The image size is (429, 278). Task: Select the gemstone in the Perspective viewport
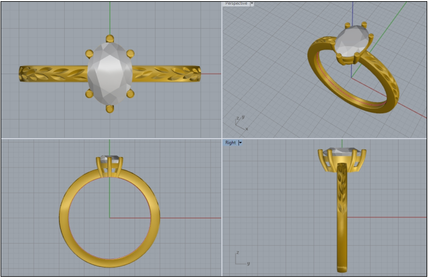pyautogui.click(x=352, y=42)
